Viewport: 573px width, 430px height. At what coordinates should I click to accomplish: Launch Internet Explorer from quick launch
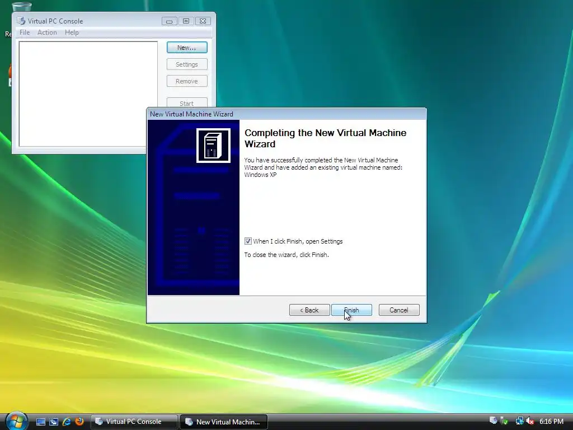tap(67, 422)
